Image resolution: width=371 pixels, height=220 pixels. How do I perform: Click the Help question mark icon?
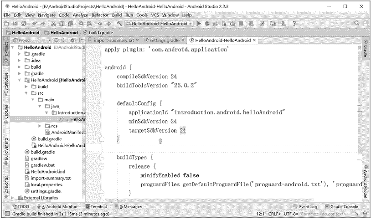click(x=295, y=23)
